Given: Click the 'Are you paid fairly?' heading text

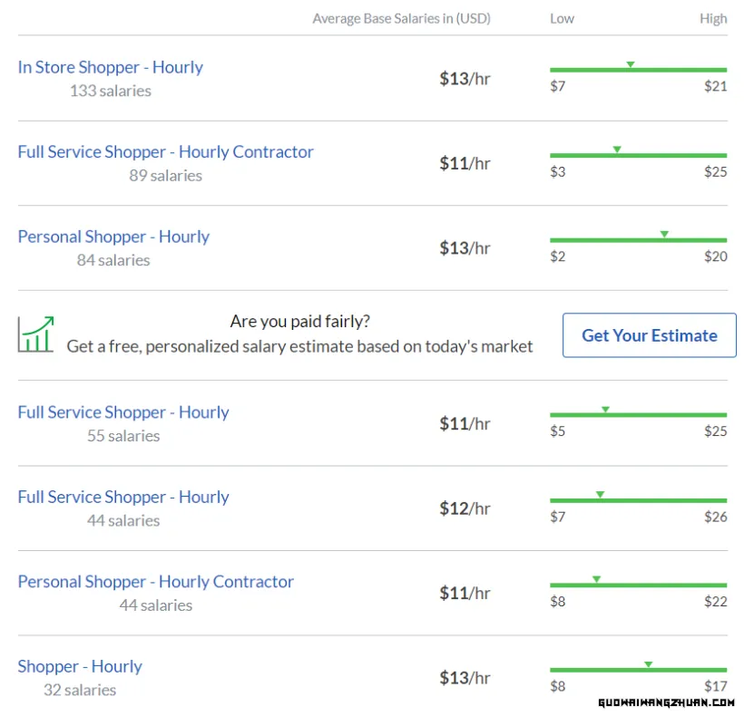Looking at the screenshot, I should tap(300, 321).
